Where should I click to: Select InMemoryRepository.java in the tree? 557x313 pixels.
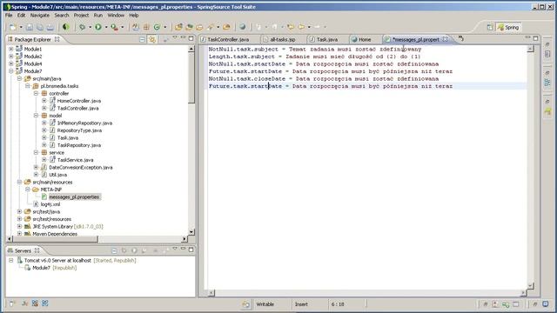84,123
